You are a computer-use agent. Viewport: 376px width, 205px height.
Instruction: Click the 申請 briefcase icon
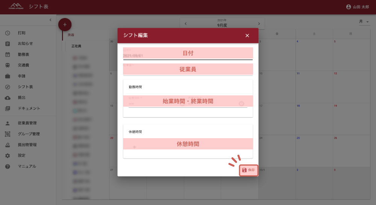click(x=8, y=76)
